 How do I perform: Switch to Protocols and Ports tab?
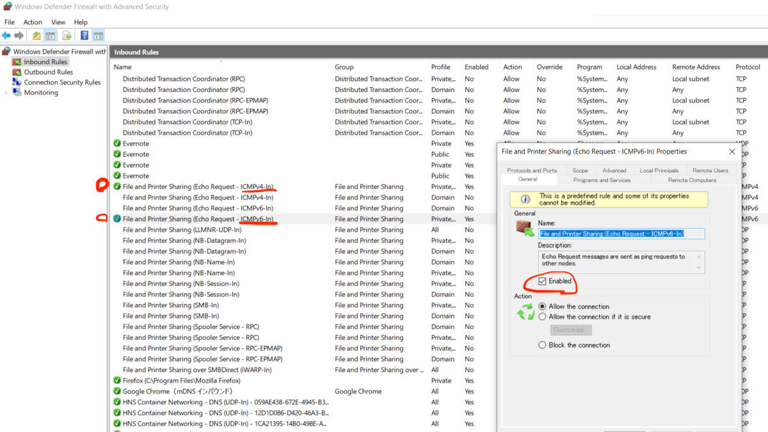[x=532, y=170]
